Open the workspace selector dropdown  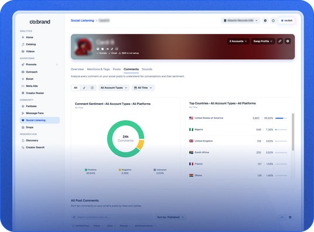(241, 21)
